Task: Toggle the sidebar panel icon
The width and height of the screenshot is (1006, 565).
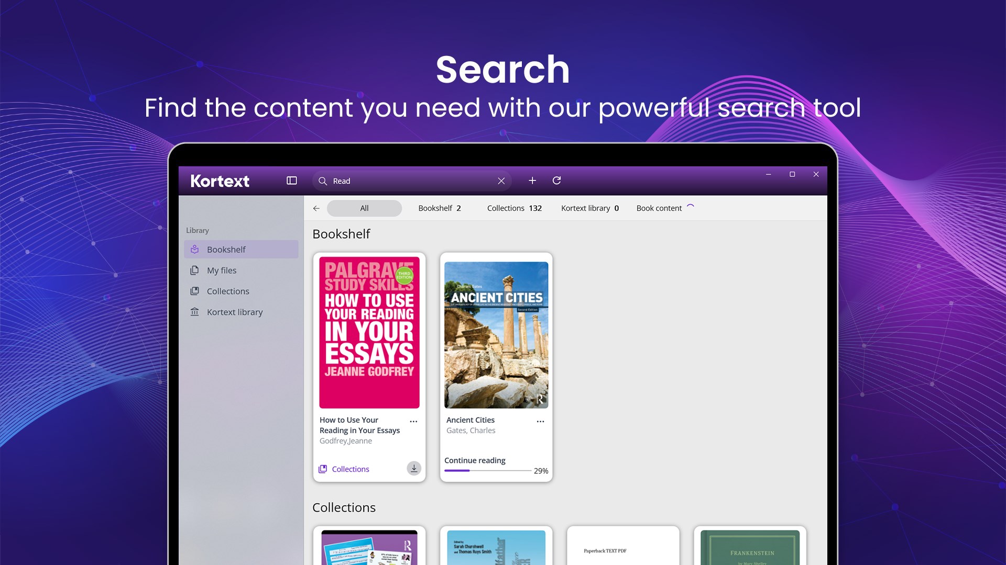Action: pyautogui.click(x=291, y=180)
